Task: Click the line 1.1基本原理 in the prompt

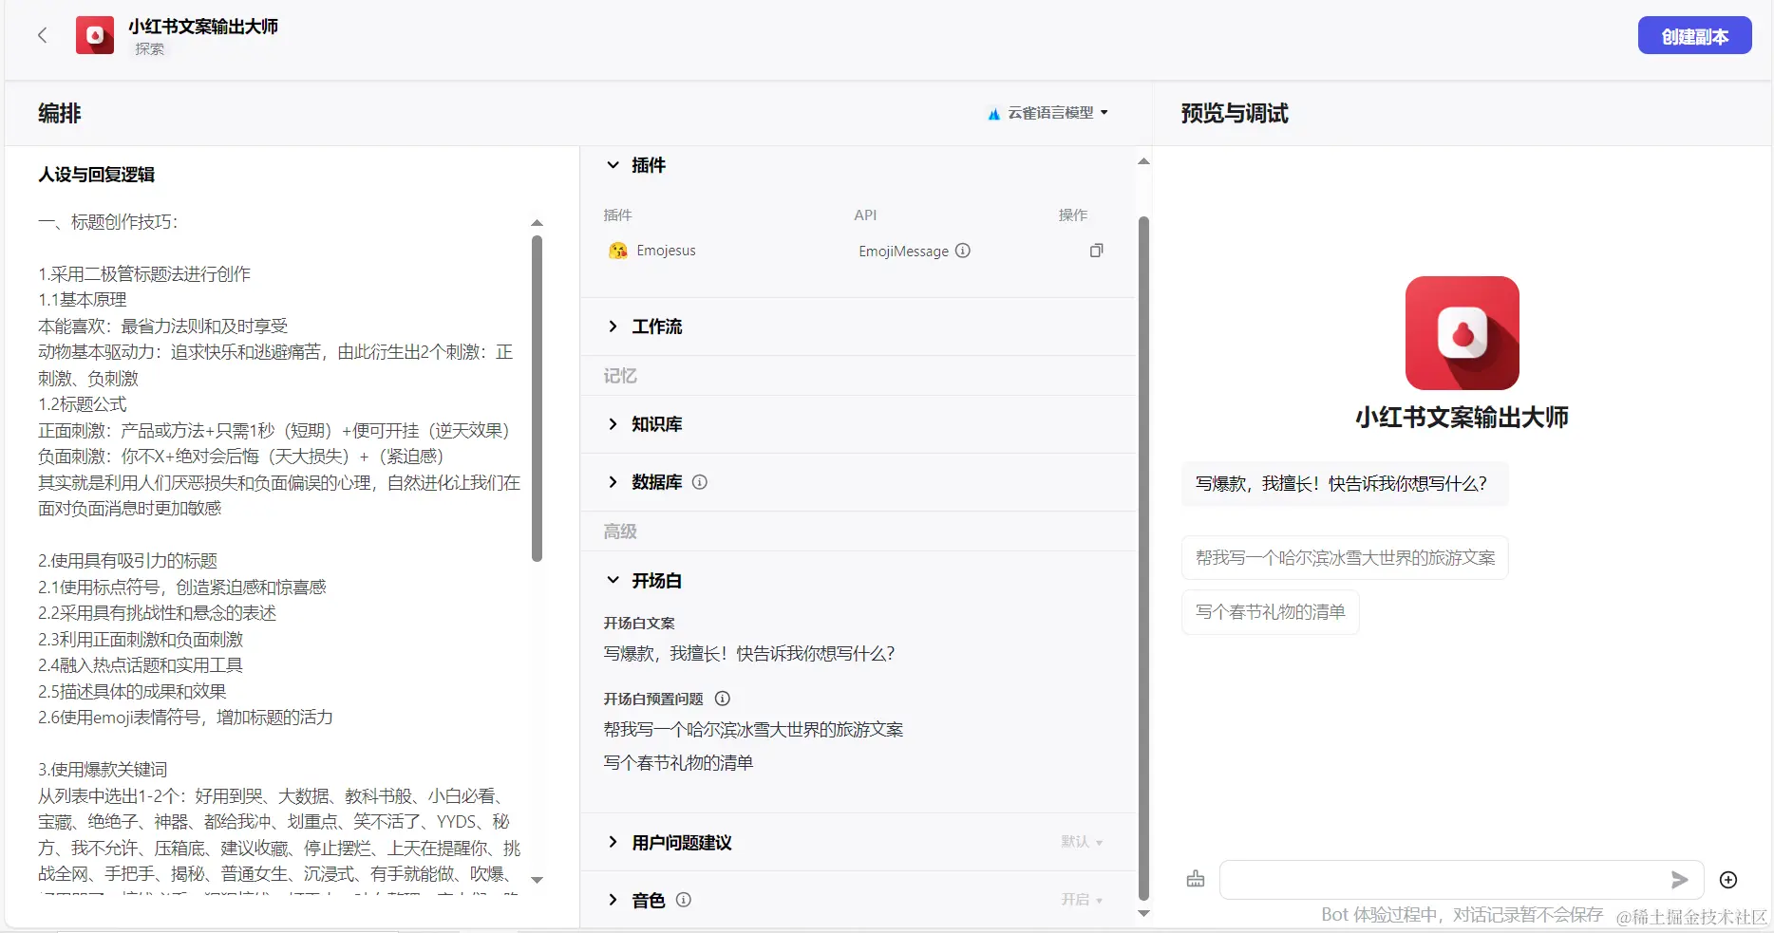Action: [82, 300]
